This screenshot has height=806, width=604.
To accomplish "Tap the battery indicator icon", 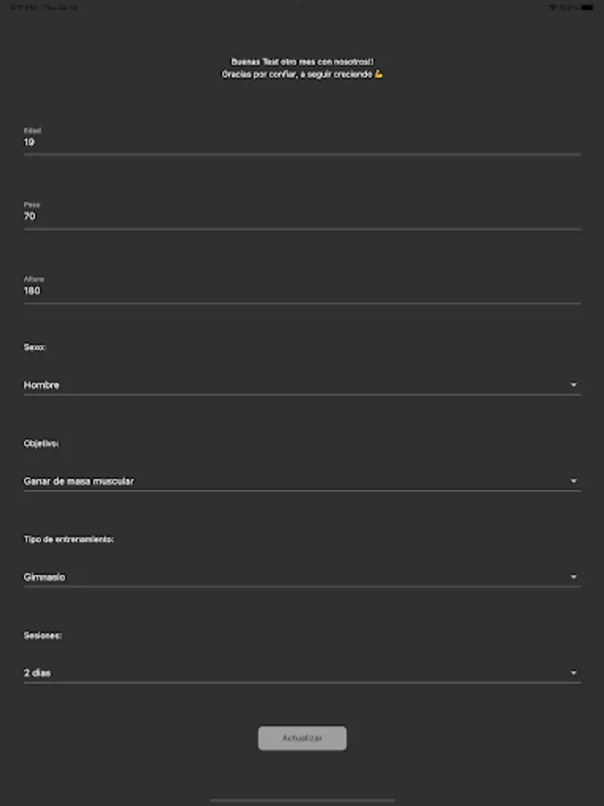I will [x=588, y=7].
